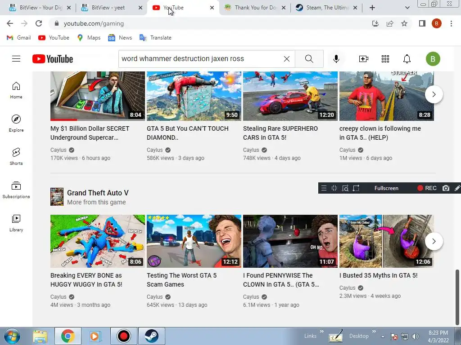Show hidden system tray icons
This screenshot has width=461, height=345.
pyautogui.click(x=383, y=336)
